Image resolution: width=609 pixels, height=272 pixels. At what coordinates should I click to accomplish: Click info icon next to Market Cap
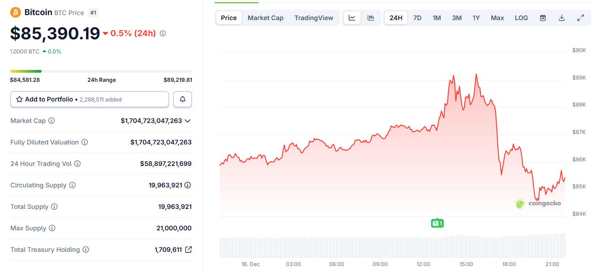52,121
